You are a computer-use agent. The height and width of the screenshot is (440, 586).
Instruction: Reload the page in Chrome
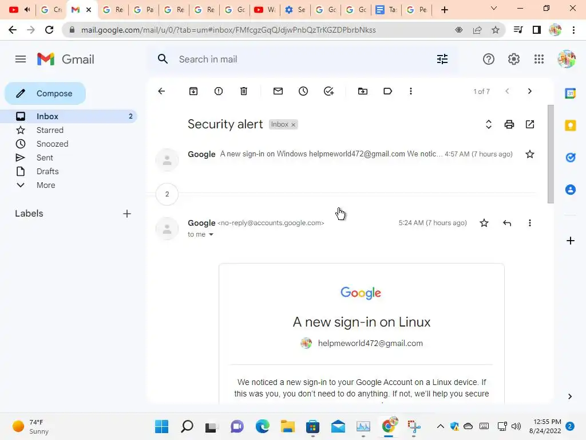pyautogui.click(x=49, y=30)
